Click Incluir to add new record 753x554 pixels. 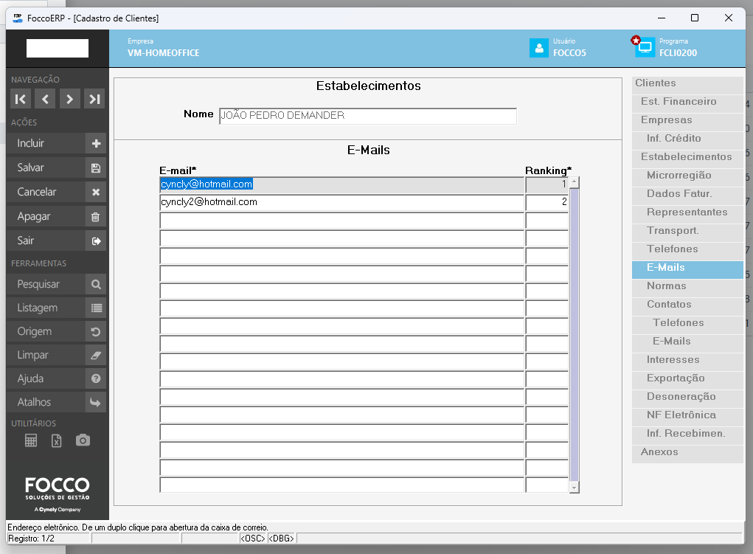point(56,143)
